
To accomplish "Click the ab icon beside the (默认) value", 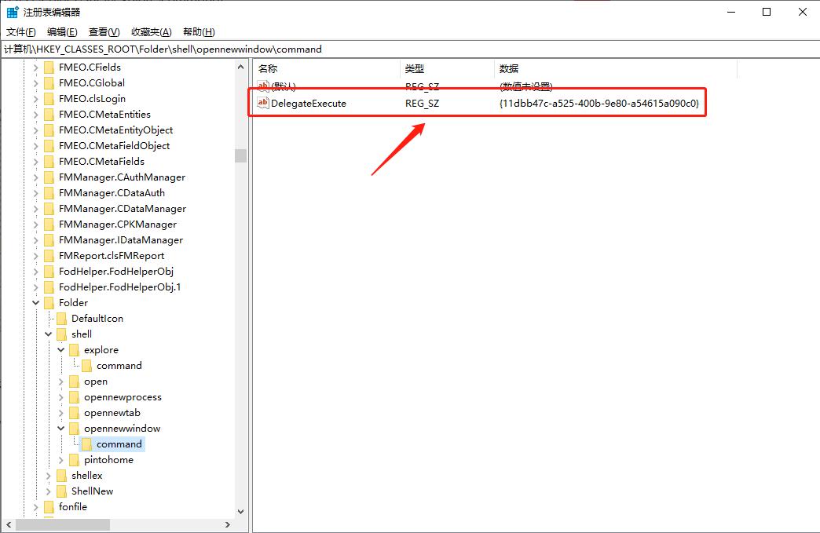I will [x=262, y=86].
